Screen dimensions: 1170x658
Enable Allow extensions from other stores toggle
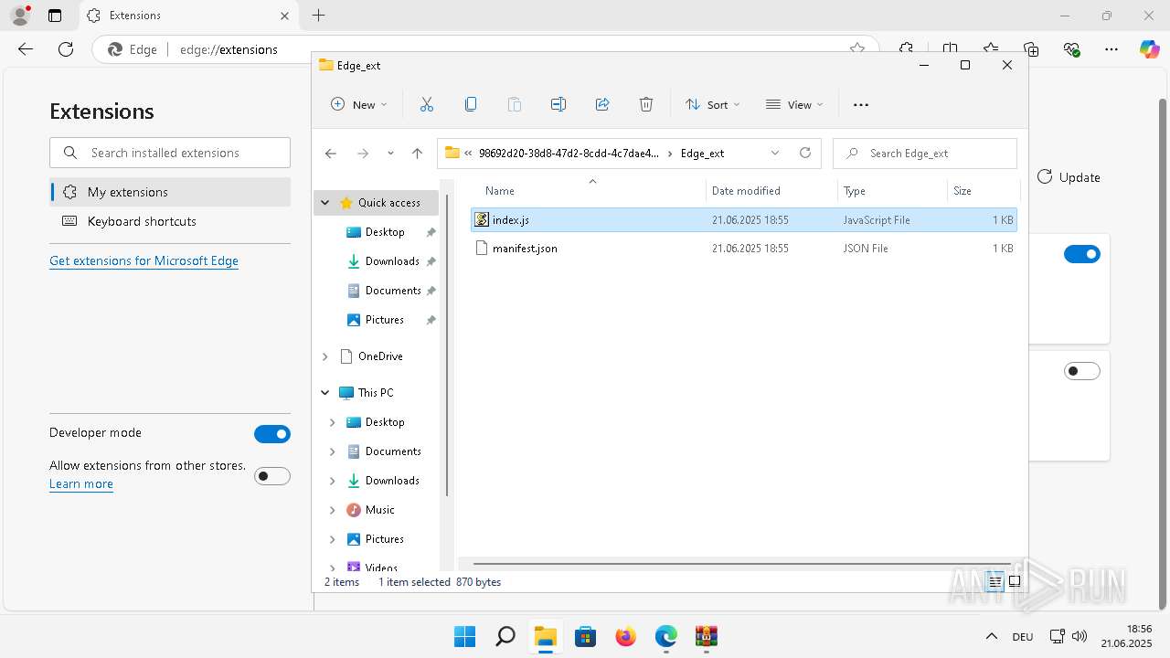(272, 476)
